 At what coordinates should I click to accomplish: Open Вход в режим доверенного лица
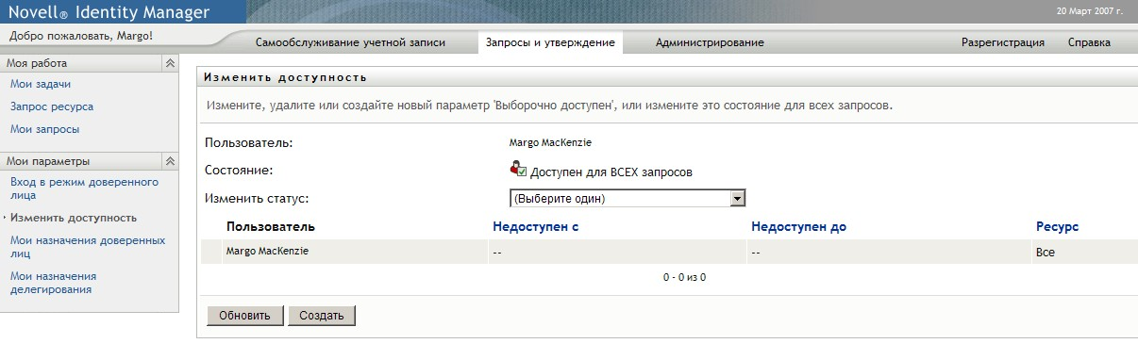point(84,188)
